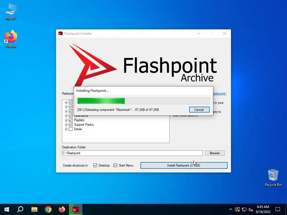This screenshot has height=215, width=287.
Task: Click the green installation progress bar
Action: (x=143, y=101)
